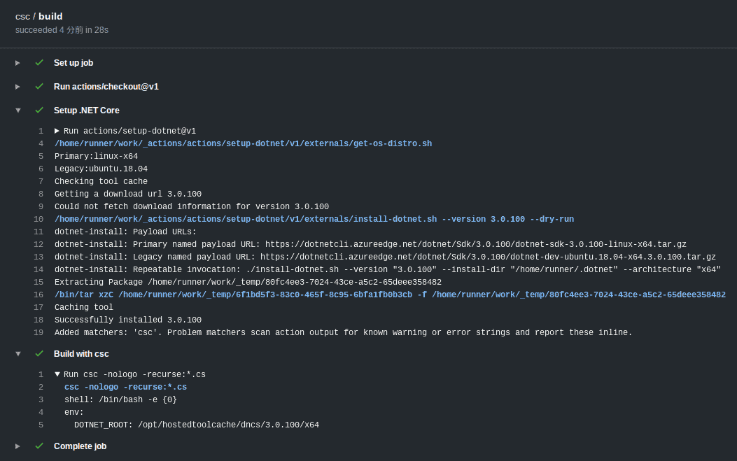Click line number 12 in the log
737x461 pixels.
pyautogui.click(x=41, y=244)
